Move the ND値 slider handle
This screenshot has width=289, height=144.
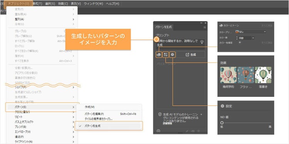(222, 123)
